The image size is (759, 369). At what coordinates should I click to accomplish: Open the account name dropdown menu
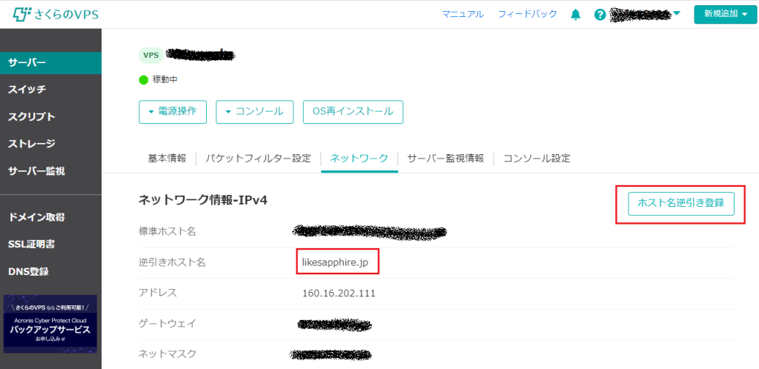pyautogui.click(x=645, y=14)
